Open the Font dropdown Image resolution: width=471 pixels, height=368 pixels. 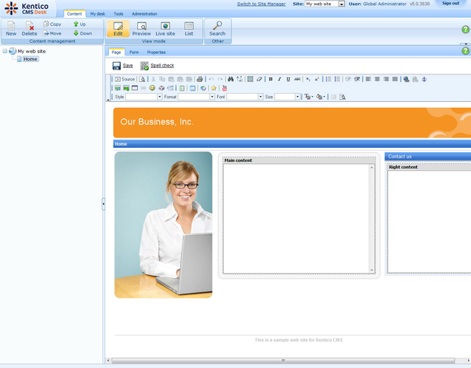click(x=259, y=97)
